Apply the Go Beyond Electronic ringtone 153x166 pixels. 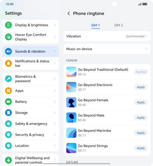[141, 87]
